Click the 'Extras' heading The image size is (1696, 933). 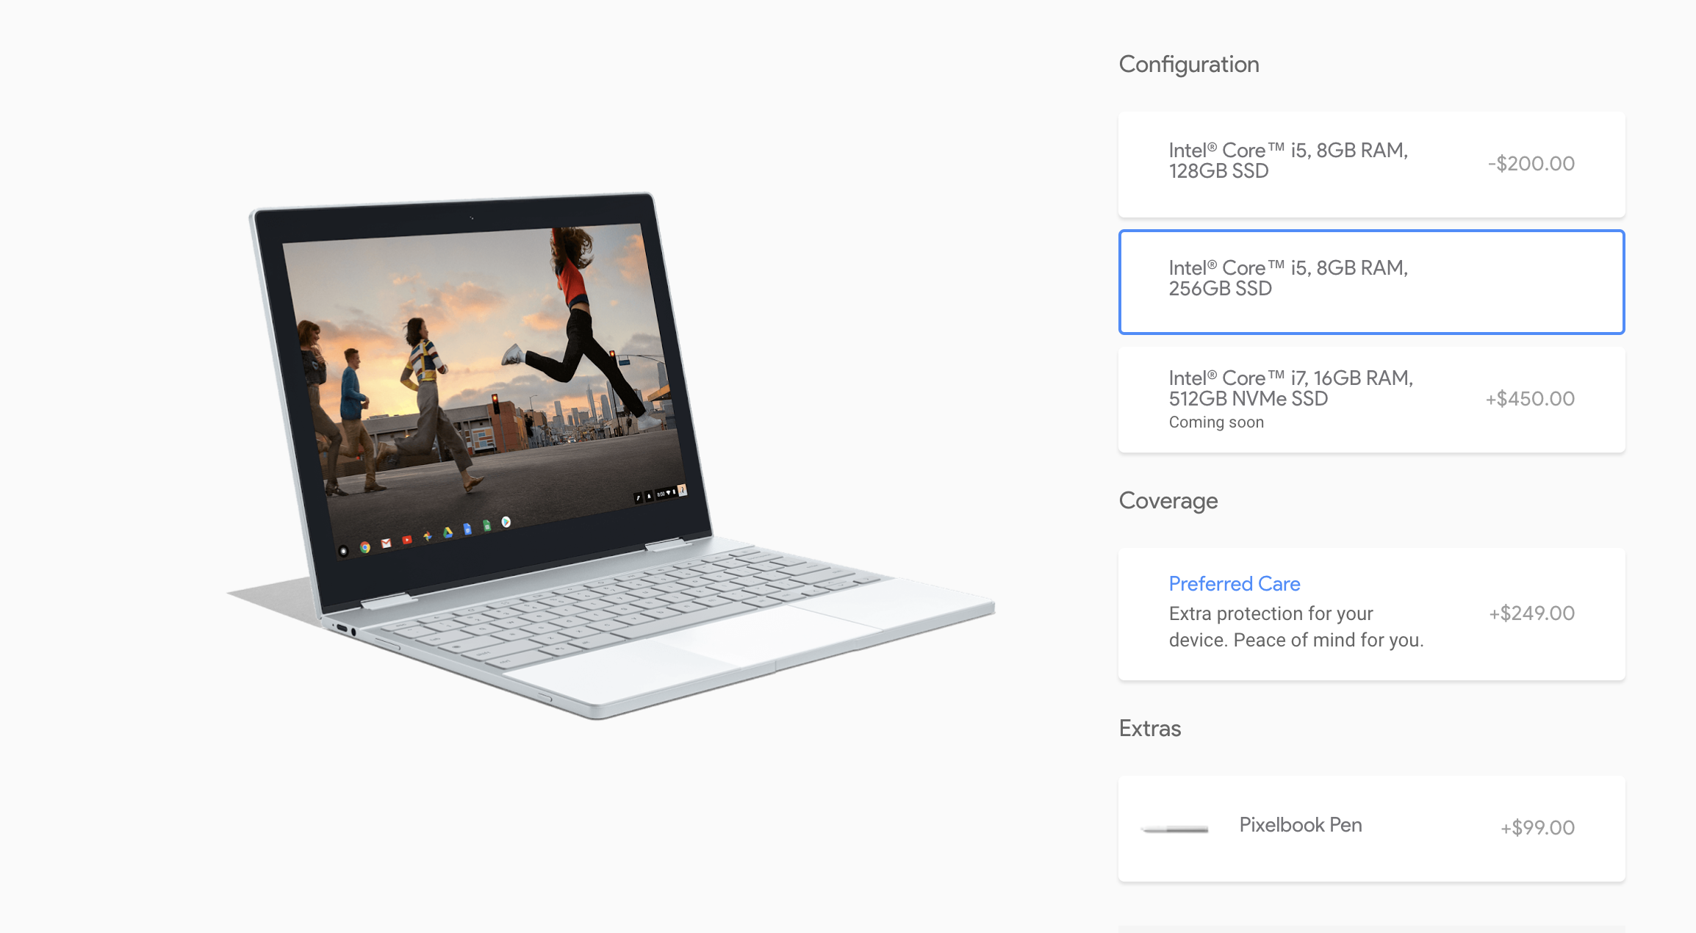1149,728
